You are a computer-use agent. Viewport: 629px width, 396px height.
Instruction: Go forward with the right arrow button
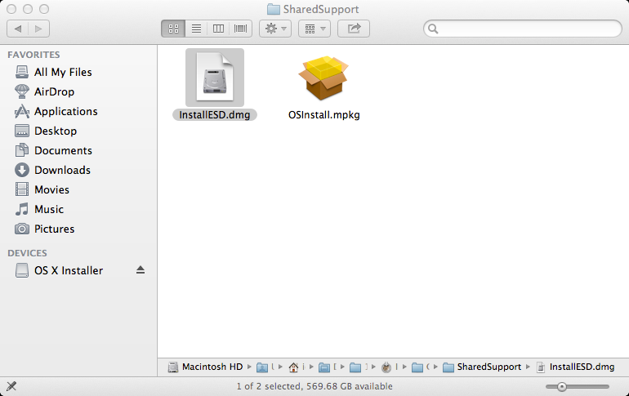point(39,29)
